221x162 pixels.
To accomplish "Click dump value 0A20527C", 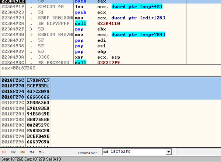I will click(38, 125).
